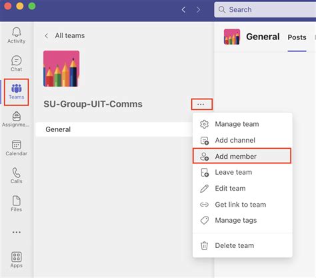Open the Calendar icon
The image size is (316, 278).
point(16,148)
